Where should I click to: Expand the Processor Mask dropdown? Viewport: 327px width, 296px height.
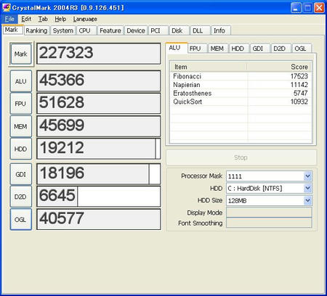pyautogui.click(x=307, y=176)
